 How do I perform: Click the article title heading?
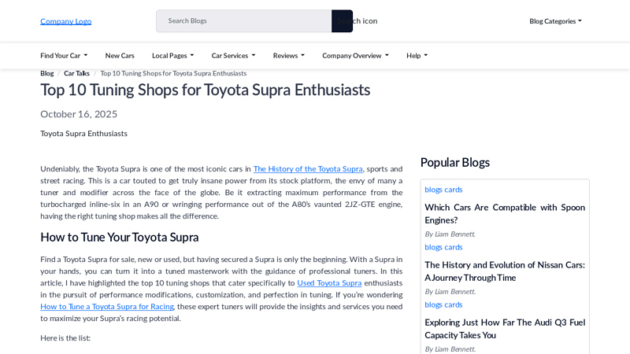coord(206,90)
